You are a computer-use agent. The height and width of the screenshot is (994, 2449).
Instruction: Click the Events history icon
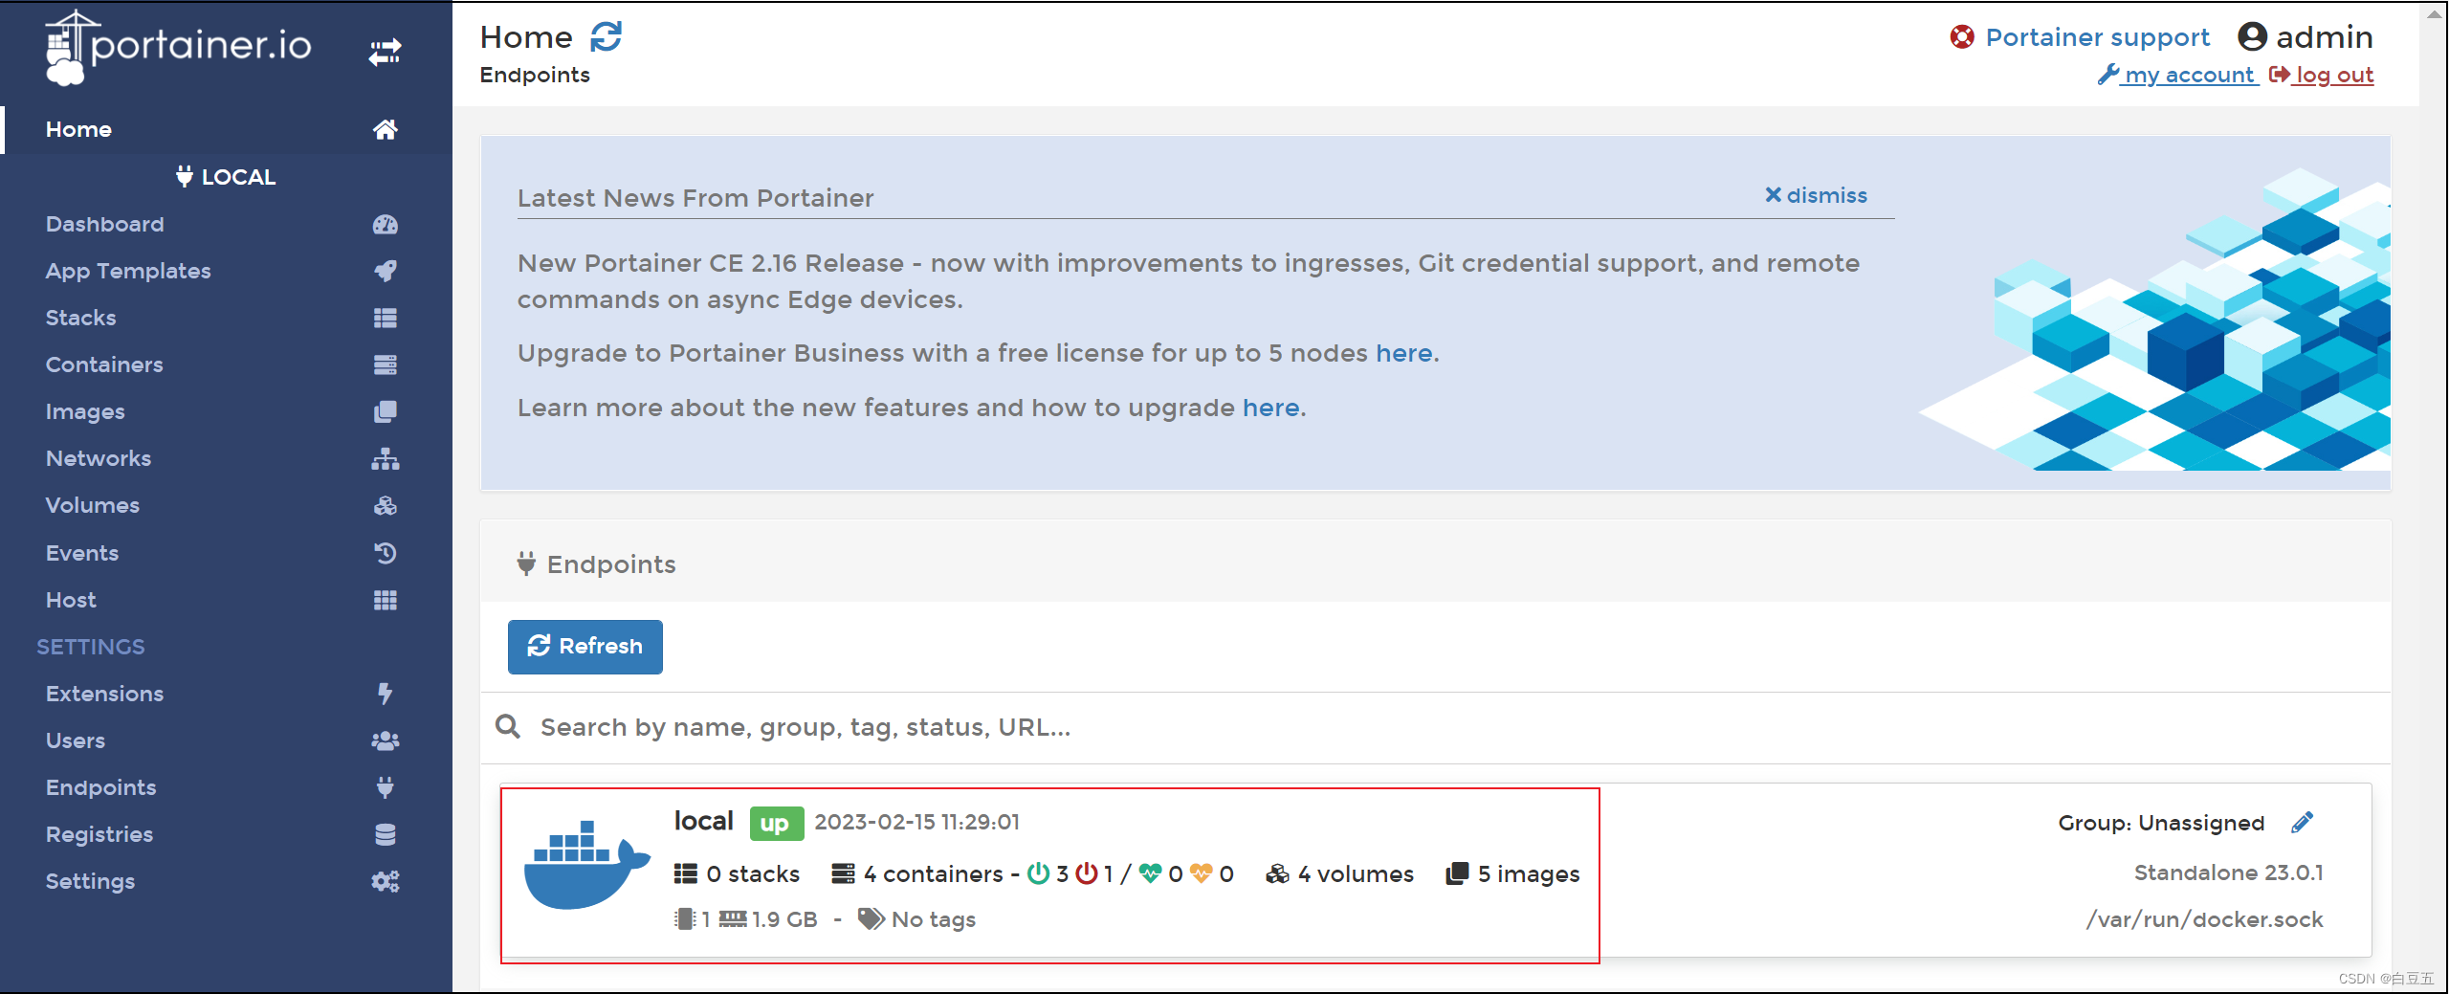point(385,553)
